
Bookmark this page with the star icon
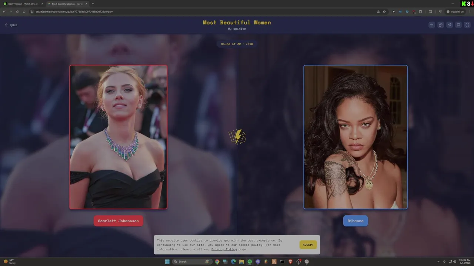384,11
